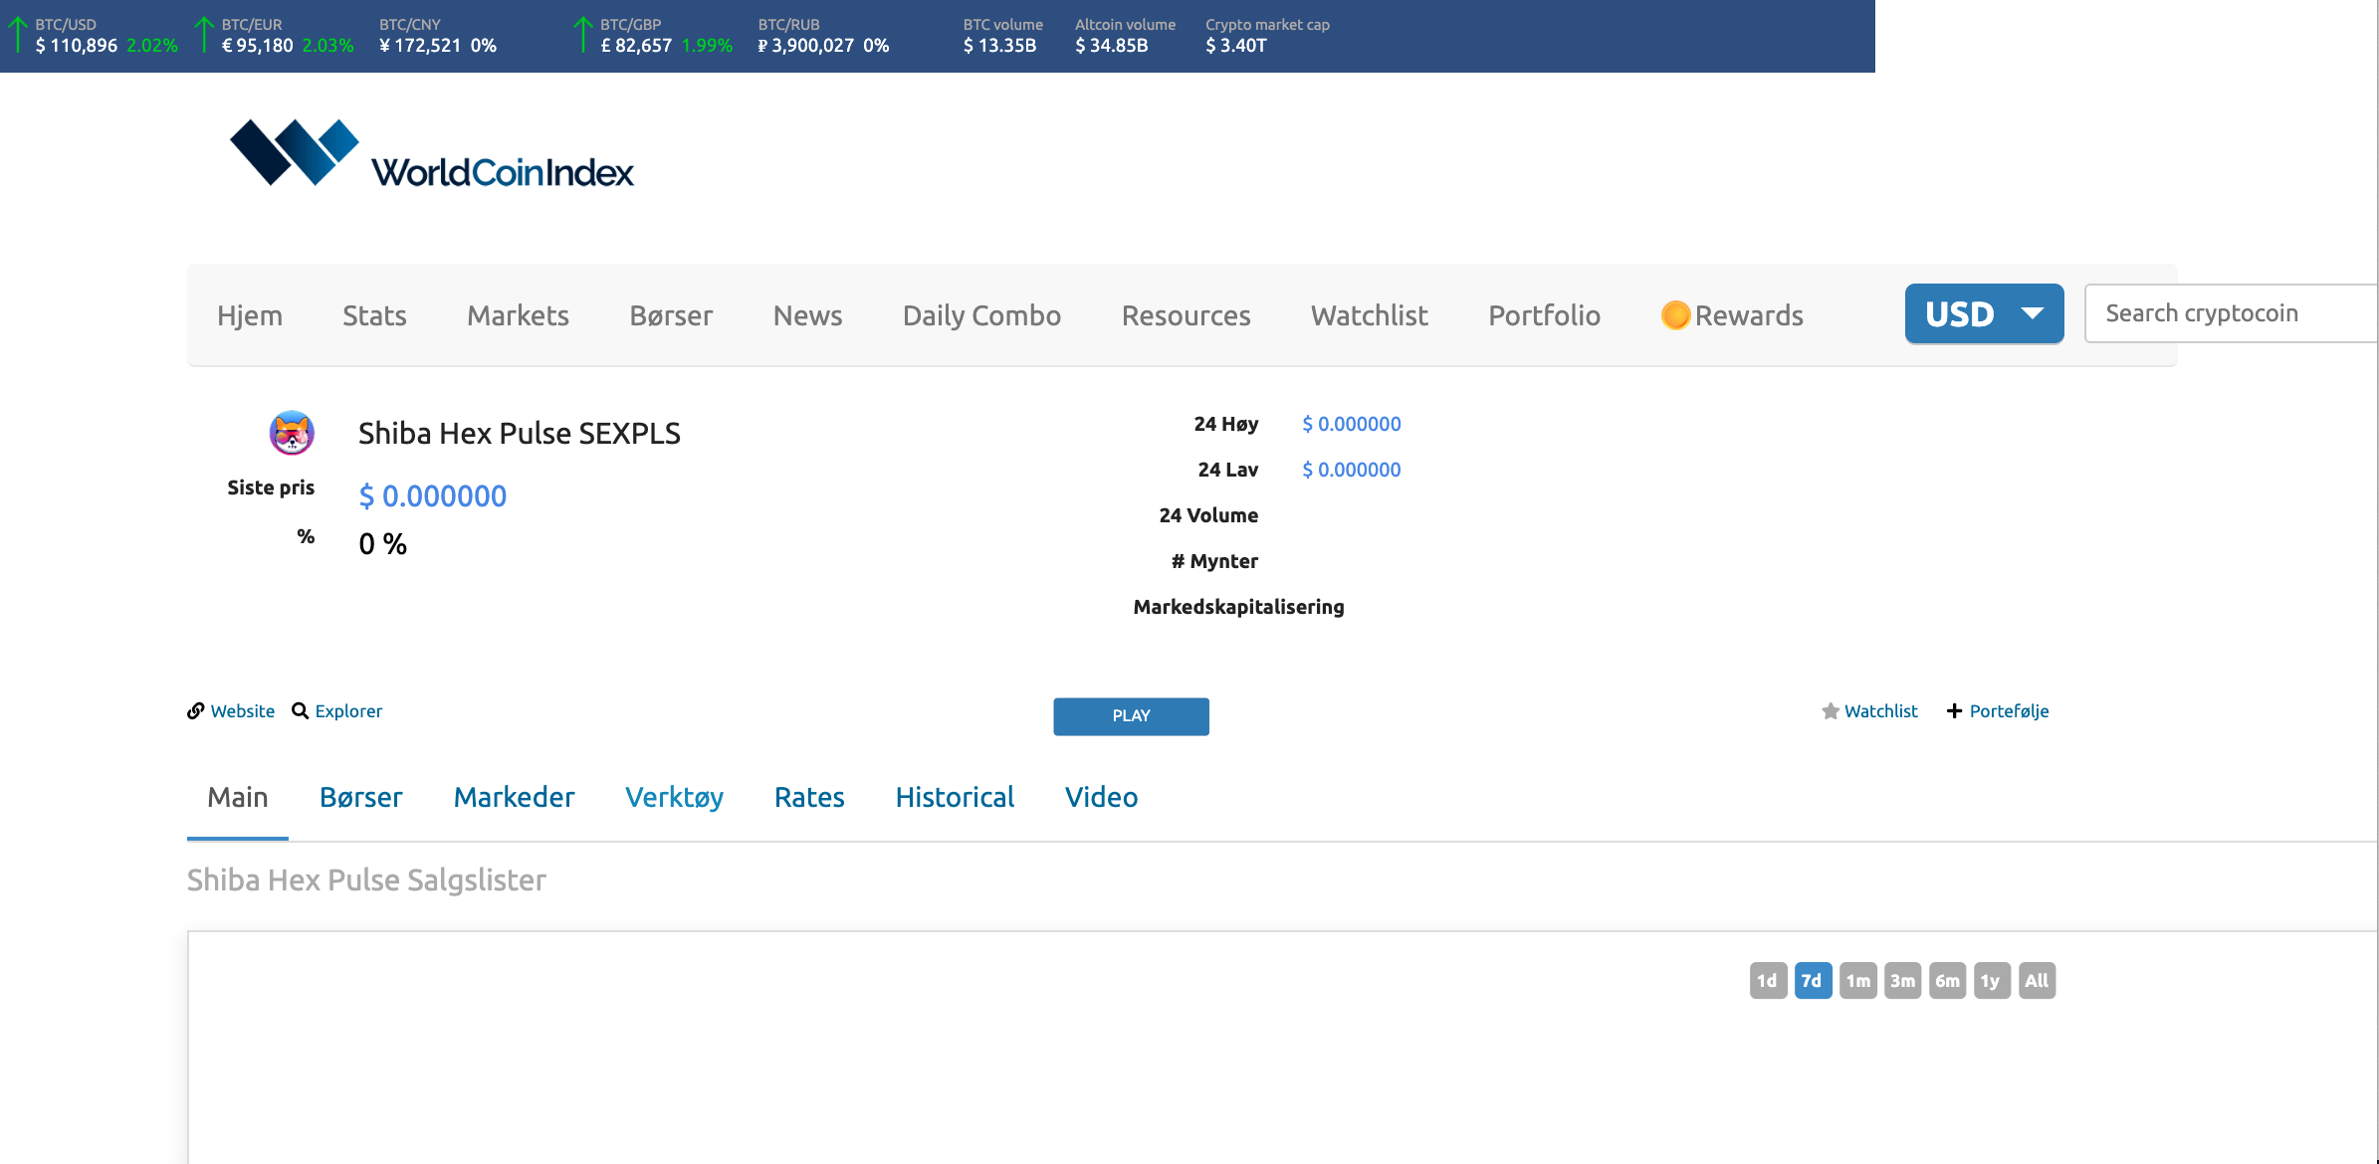This screenshot has width=2379, height=1164.
Task: Click the BTC/USD green up arrow
Action: (17, 35)
